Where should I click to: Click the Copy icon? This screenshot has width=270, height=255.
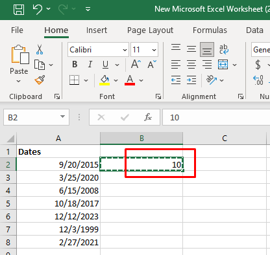[x=40, y=65]
